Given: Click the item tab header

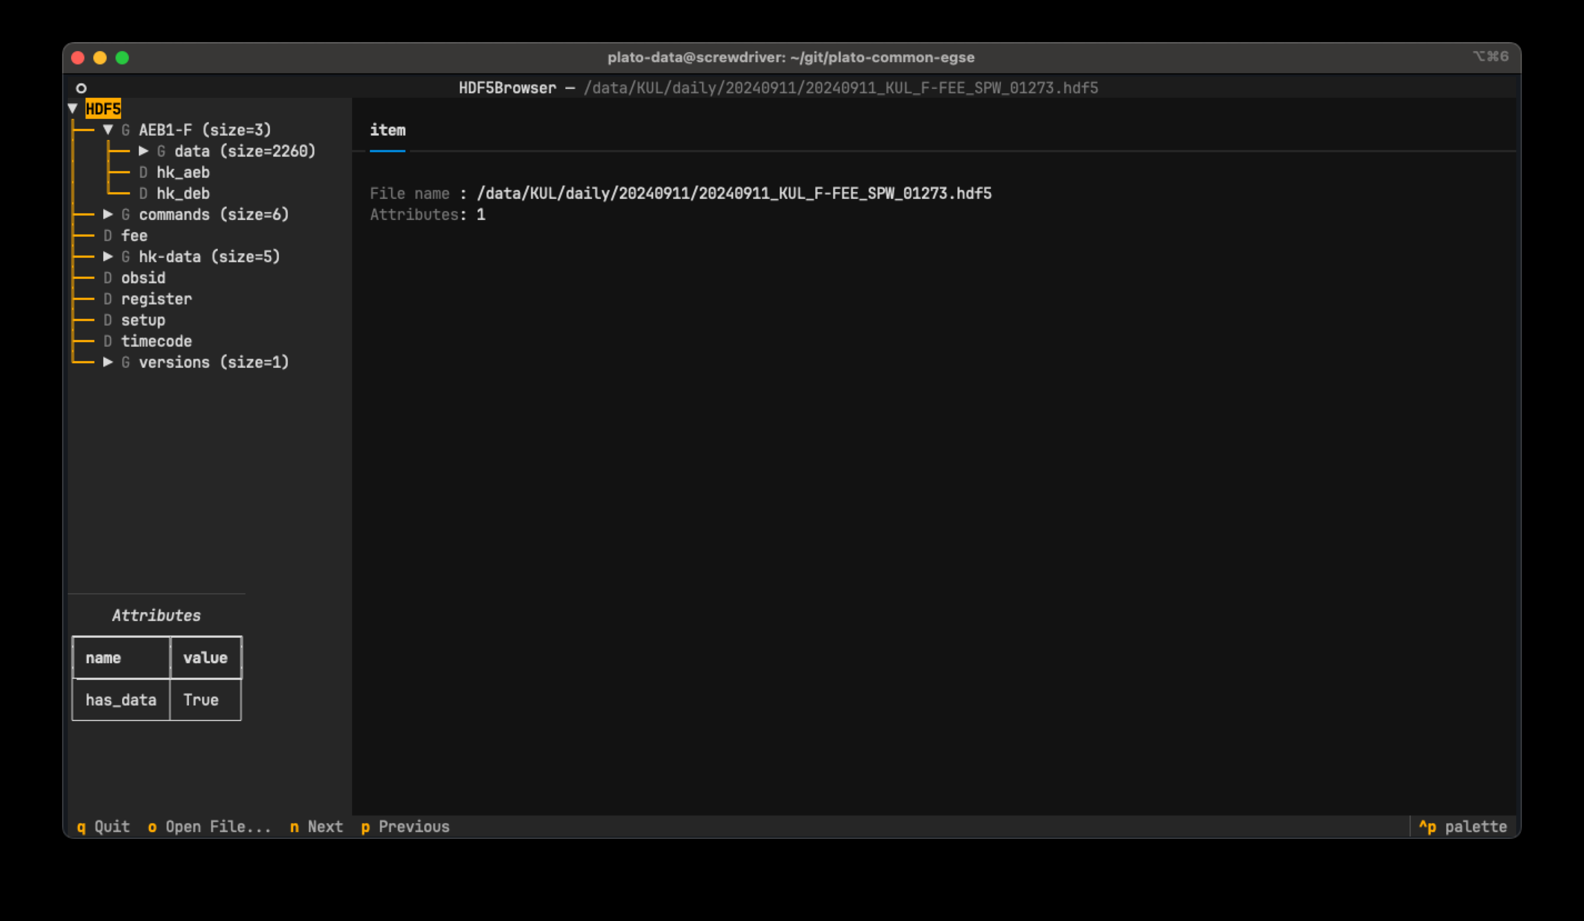Looking at the screenshot, I should click(387, 129).
